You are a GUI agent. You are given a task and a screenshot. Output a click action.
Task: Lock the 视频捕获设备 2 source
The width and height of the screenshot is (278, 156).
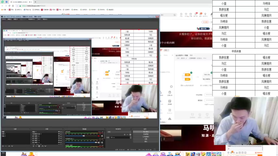click(x=61, y=134)
